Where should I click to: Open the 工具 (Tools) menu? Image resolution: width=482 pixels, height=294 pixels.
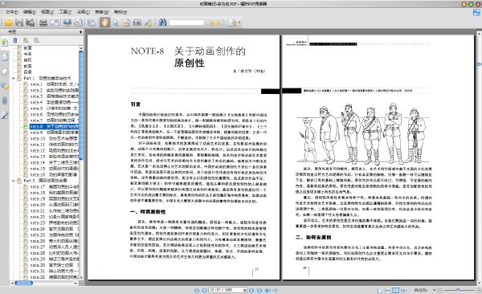pos(65,12)
